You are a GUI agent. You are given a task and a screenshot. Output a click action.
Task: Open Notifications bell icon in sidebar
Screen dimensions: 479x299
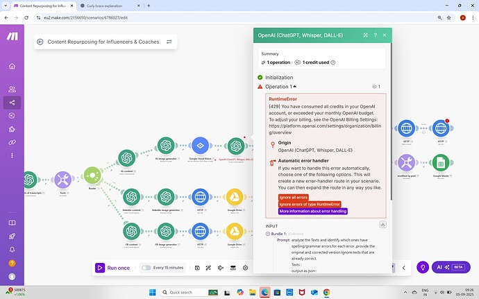pos(12,250)
